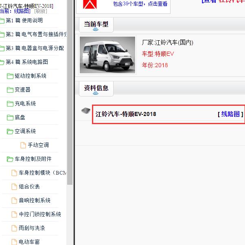
Task: Click the white van thumbnail image
Action: pyautogui.click(x=107, y=55)
